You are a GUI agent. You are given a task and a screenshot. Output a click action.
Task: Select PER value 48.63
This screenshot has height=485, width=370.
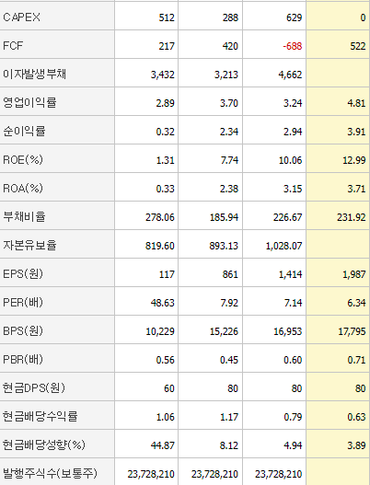click(162, 303)
